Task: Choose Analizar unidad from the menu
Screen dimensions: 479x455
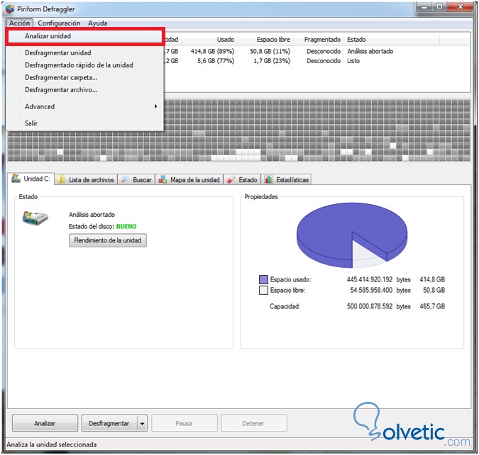Action: point(84,36)
